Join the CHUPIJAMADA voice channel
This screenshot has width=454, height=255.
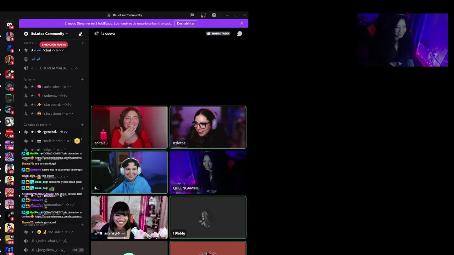pos(53,68)
